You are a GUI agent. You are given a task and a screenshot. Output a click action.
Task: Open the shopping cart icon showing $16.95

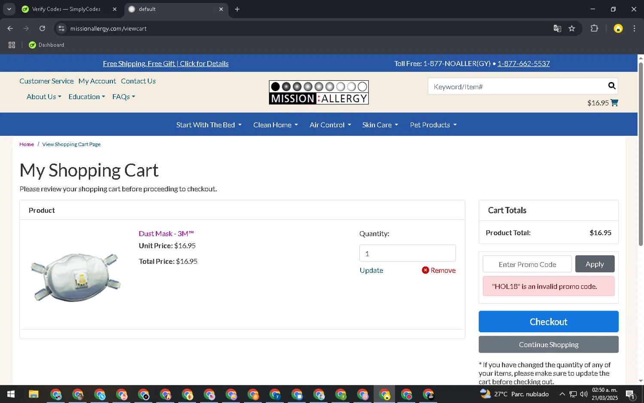(x=614, y=103)
